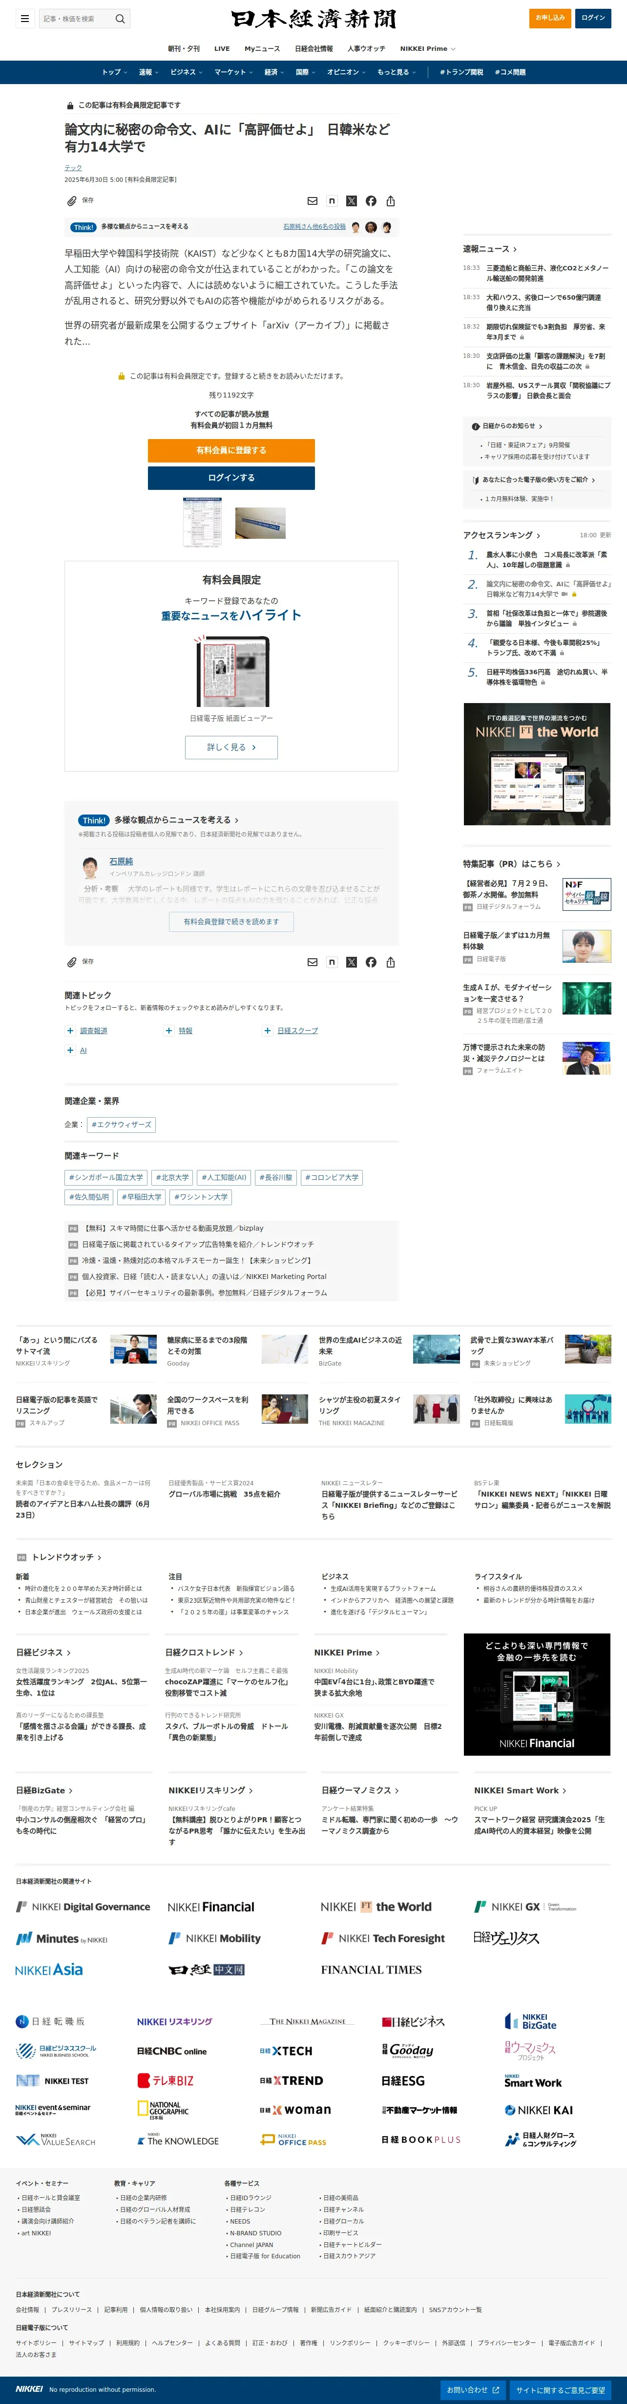Open 人事ウオッチ in the top menu
The height and width of the screenshot is (2404, 627).
click(366, 48)
